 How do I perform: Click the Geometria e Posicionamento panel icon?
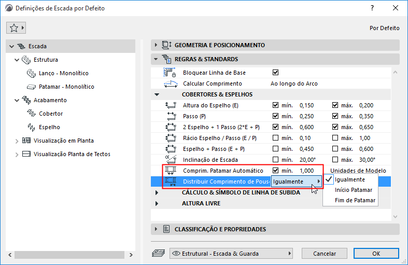tap(166, 45)
